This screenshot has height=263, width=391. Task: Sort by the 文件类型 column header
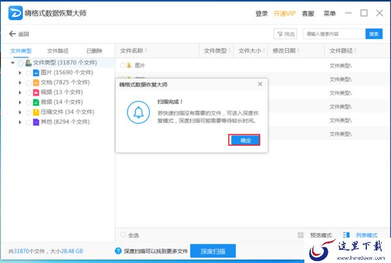click(x=216, y=51)
